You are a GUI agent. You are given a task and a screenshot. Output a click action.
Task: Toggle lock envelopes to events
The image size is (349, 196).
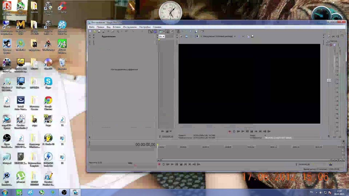(168, 31)
